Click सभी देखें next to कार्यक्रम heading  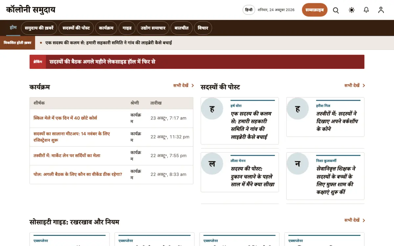(184, 85)
